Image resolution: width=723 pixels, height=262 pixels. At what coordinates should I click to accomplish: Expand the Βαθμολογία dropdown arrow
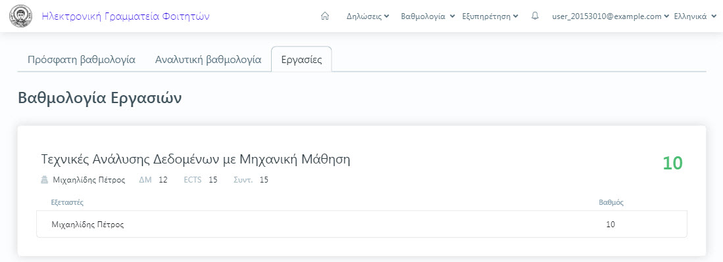click(453, 16)
